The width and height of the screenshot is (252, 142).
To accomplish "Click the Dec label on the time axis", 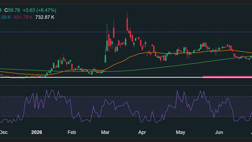I will 3,132.
